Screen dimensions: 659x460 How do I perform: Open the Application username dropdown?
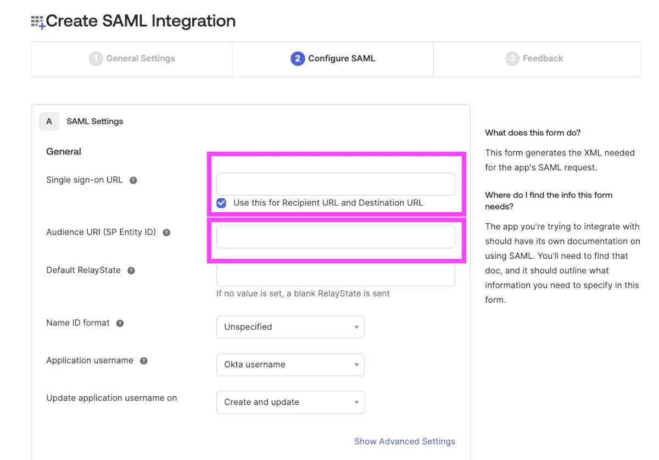(290, 364)
